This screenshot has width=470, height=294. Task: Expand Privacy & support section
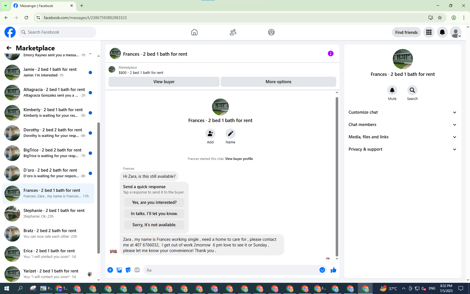(403, 149)
